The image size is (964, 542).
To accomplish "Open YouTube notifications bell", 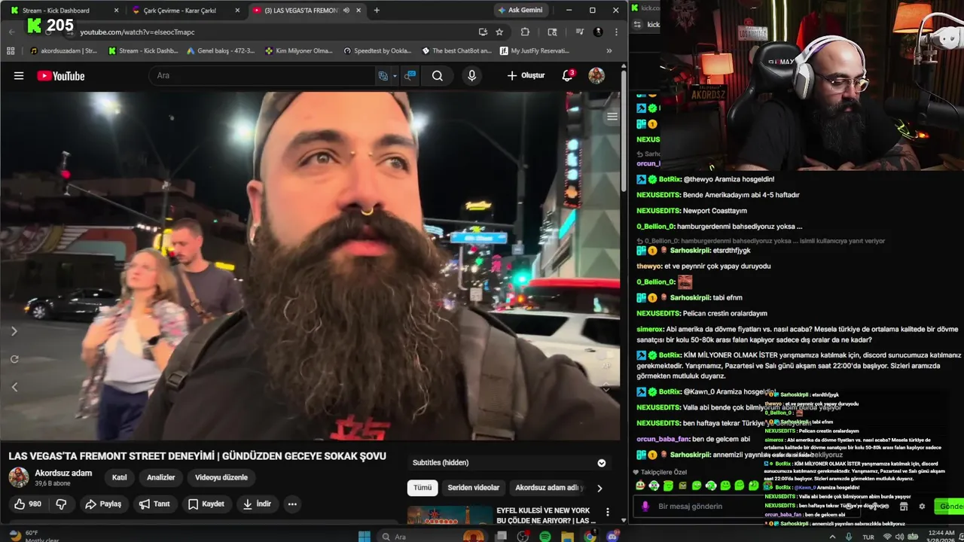I will click(568, 75).
